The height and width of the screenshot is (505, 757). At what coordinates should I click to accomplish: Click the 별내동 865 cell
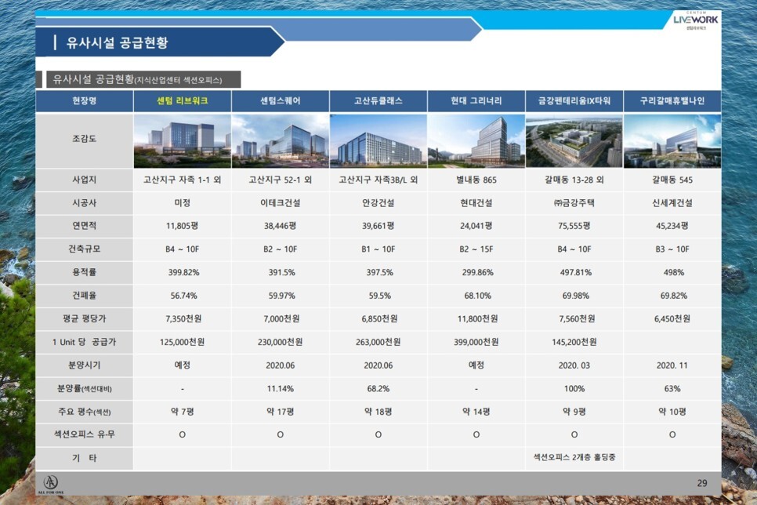click(476, 180)
